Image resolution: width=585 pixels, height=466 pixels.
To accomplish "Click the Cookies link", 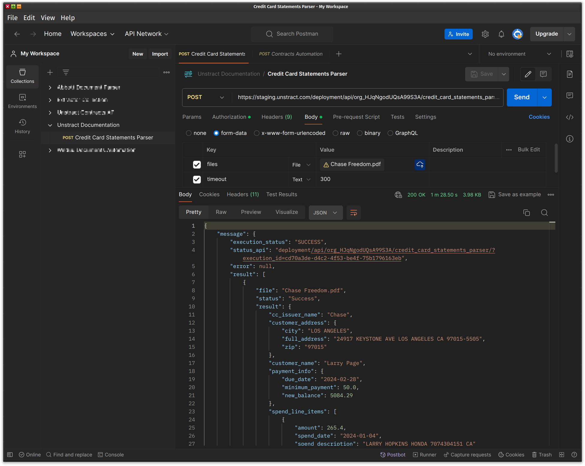I will (x=539, y=117).
